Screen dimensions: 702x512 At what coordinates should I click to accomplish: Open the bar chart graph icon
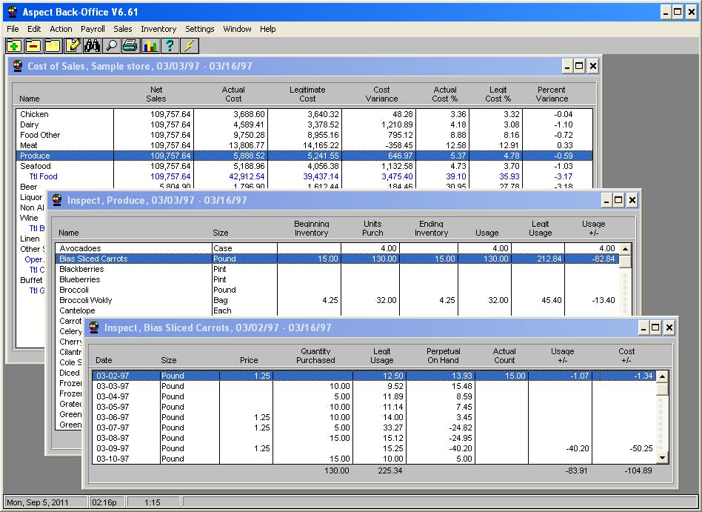point(150,46)
